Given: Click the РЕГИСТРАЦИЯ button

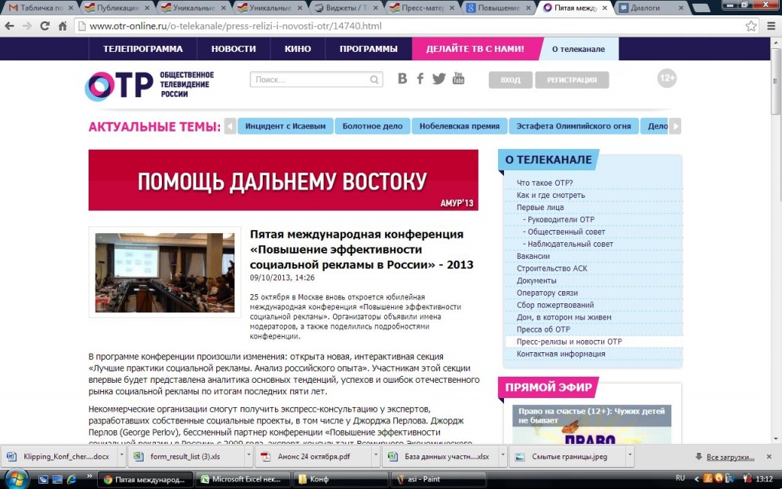Looking at the screenshot, I should coord(571,79).
